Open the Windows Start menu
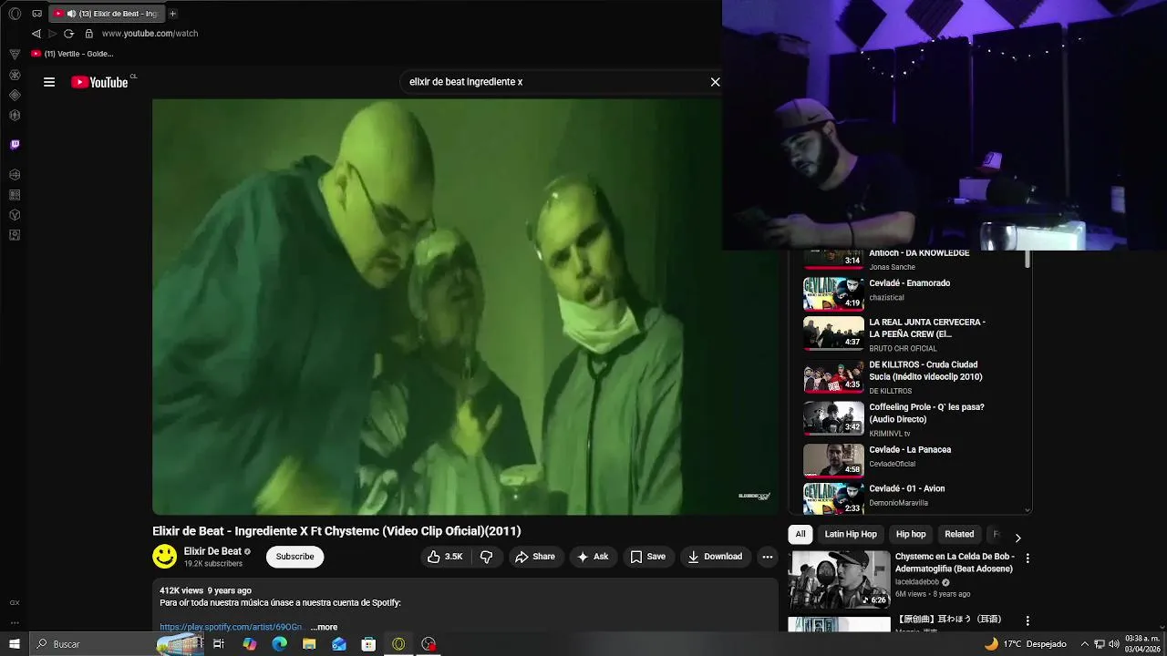The height and width of the screenshot is (656, 1167). click(x=15, y=644)
